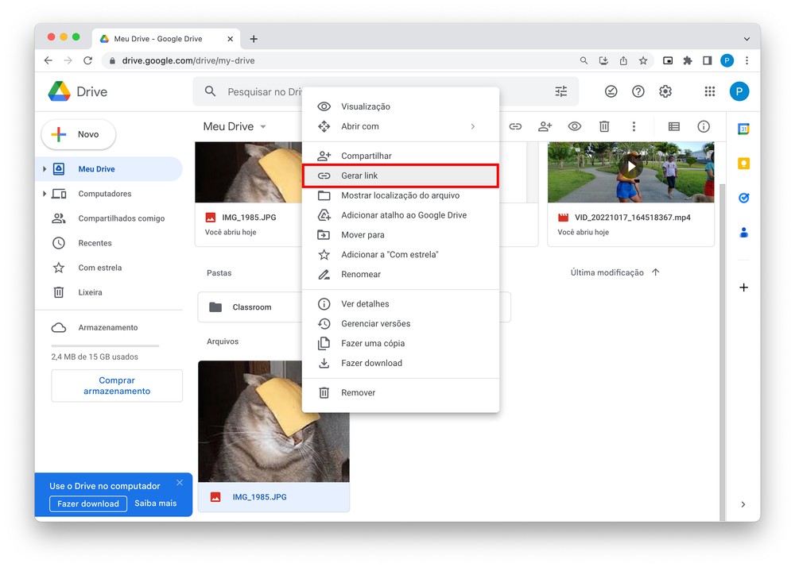Expand the Meu Drive dropdown arrow
The width and height of the screenshot is (795, 567).
(x=263, y=127)
